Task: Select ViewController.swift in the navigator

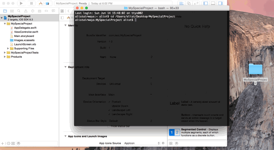Action: [x=26, y=32]
